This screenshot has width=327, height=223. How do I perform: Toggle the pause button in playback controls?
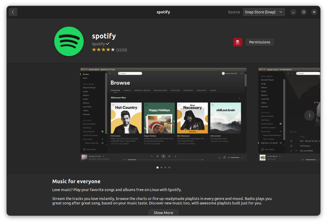(163, 156)
